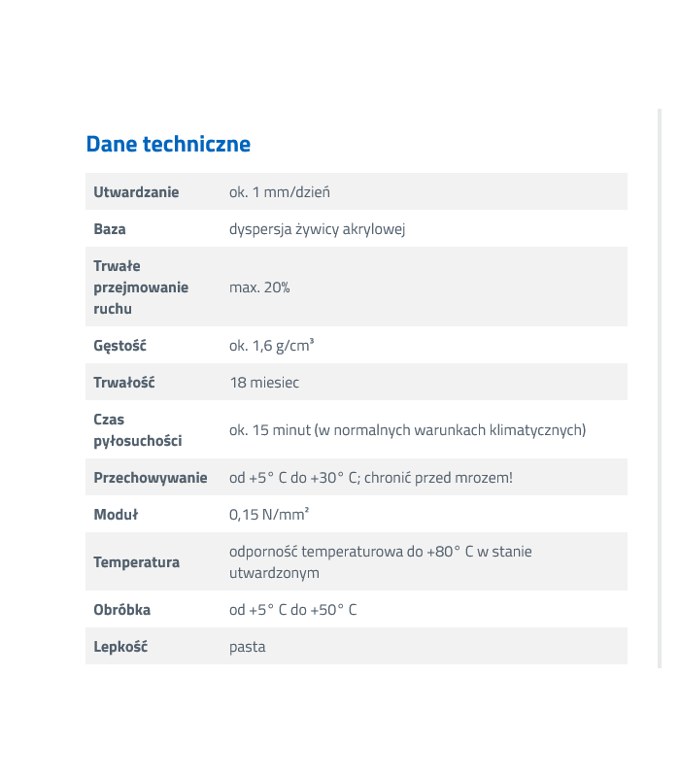Click the "ok. 1,6 g/cm³" value
This screenshot has height=777, width=680.
click(272, 346)
